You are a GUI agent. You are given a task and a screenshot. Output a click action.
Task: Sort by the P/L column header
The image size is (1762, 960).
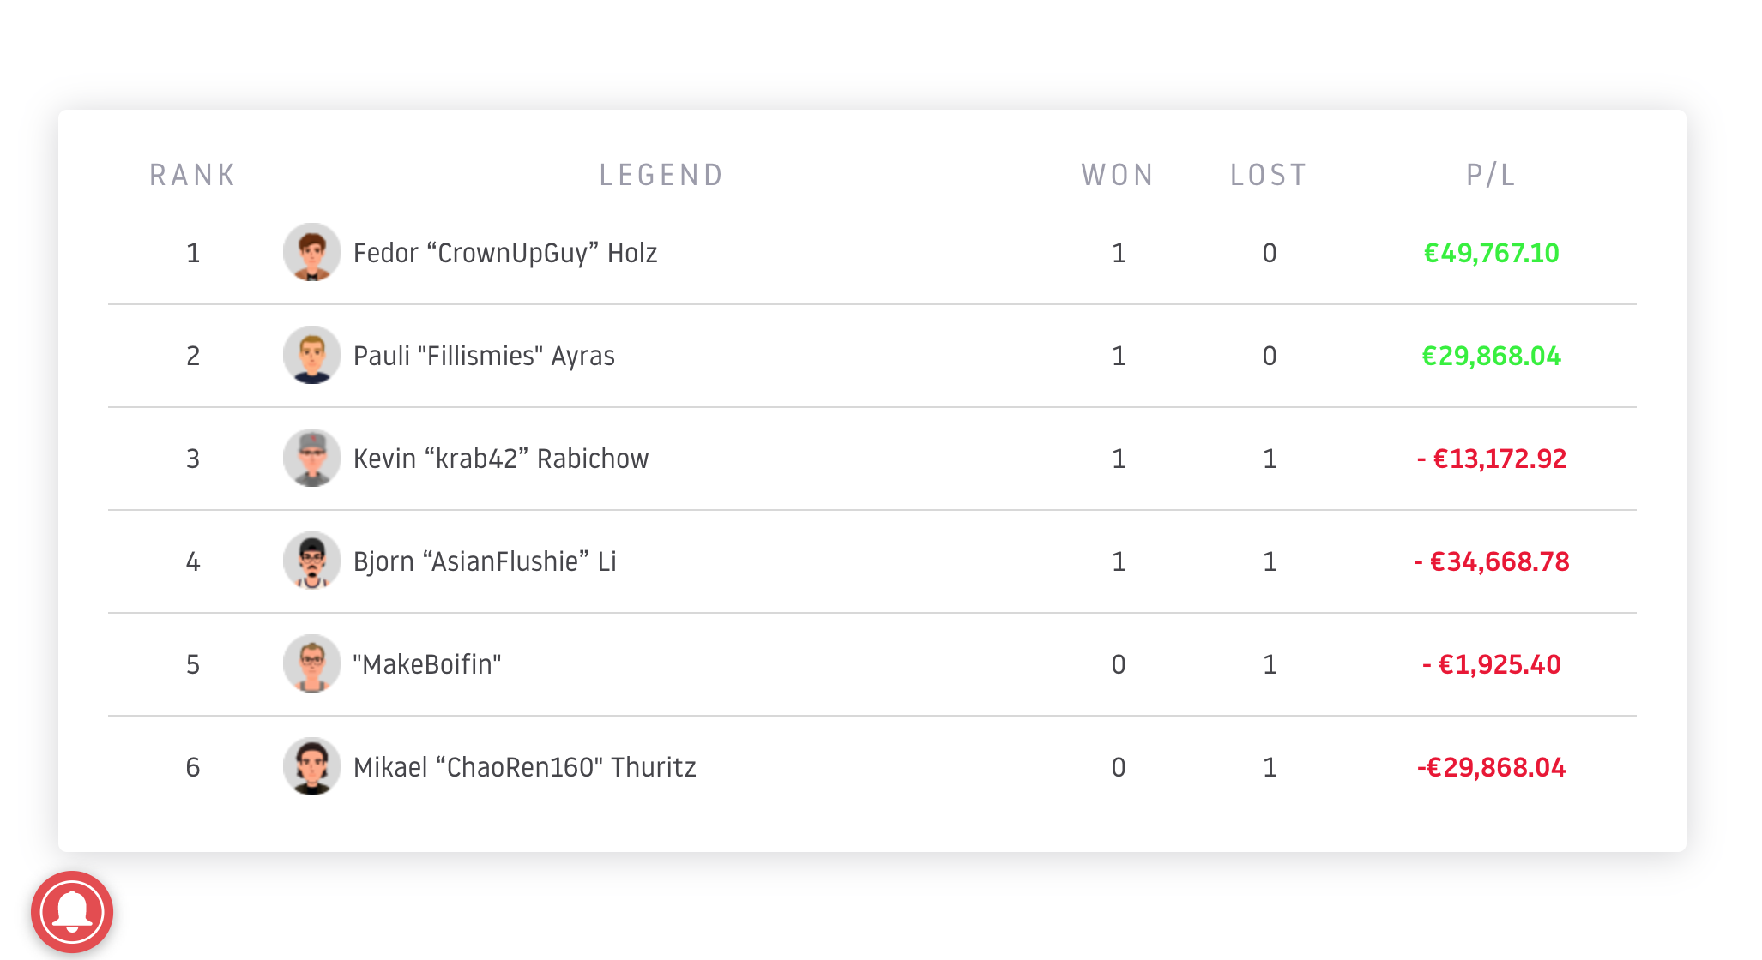pos(1491,175)
